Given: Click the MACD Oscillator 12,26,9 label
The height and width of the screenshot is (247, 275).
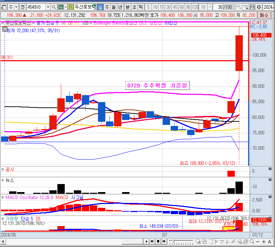Looking at the screenshot, I should click(29, 197).
